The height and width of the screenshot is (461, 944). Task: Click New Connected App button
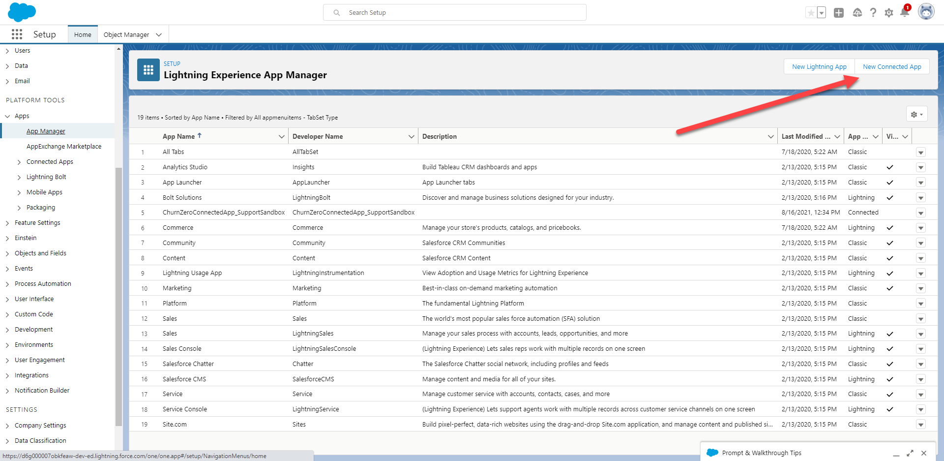892,66
